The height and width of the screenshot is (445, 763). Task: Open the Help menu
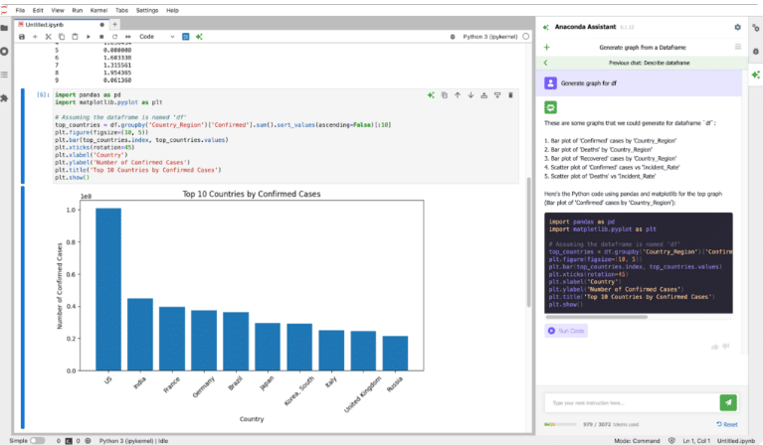click(172, 10)
